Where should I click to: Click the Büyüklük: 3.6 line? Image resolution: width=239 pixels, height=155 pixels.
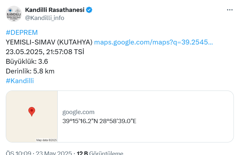coord(27,62)
